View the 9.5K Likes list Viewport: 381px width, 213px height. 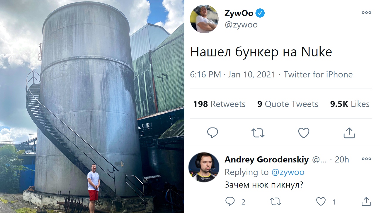tap(350, 104)
